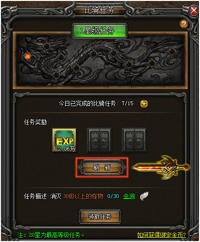This screenshot has width=200, height=242.
Task: Select the far right dragon star node
Action: tap(172, 52)
